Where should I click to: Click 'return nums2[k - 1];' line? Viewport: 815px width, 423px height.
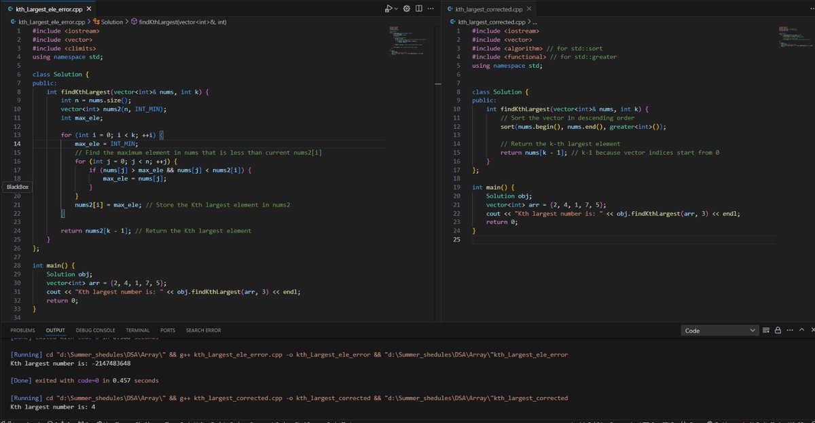tap(96, 231)
